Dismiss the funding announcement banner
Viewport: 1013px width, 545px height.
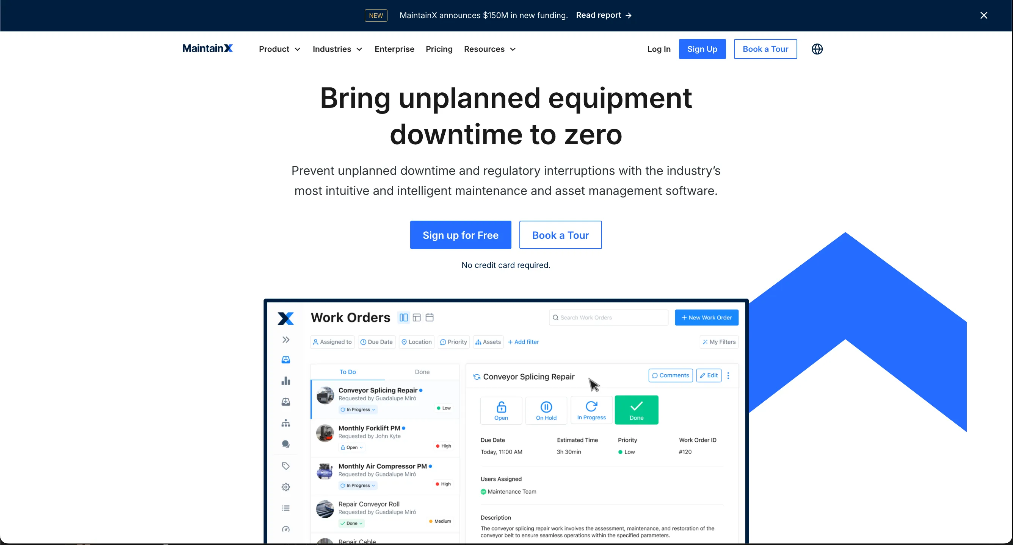[x=983, y=15]
